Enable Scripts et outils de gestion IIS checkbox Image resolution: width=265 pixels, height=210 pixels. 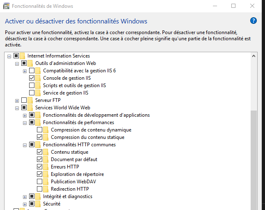[x=32, y=85]
